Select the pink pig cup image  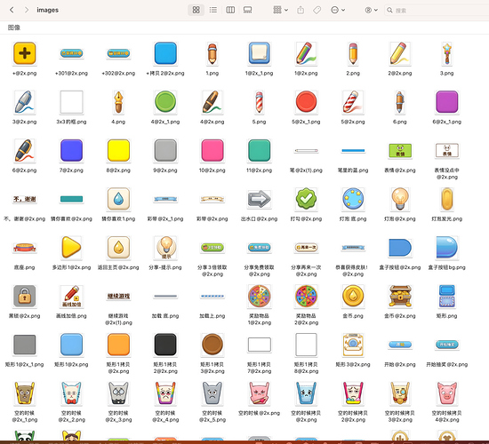[x=447, y=393]
